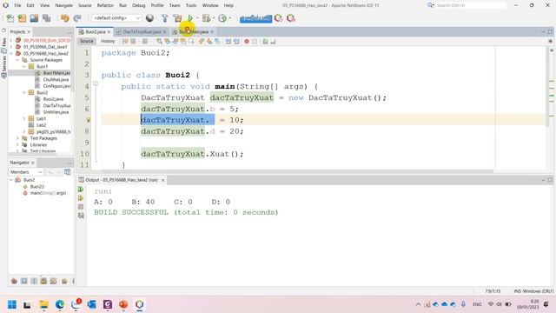The width and height of the screenshot is (556, 313).
Task: Click the Find Selection icon in editor toolbar
Action: [x=160, y=42]
